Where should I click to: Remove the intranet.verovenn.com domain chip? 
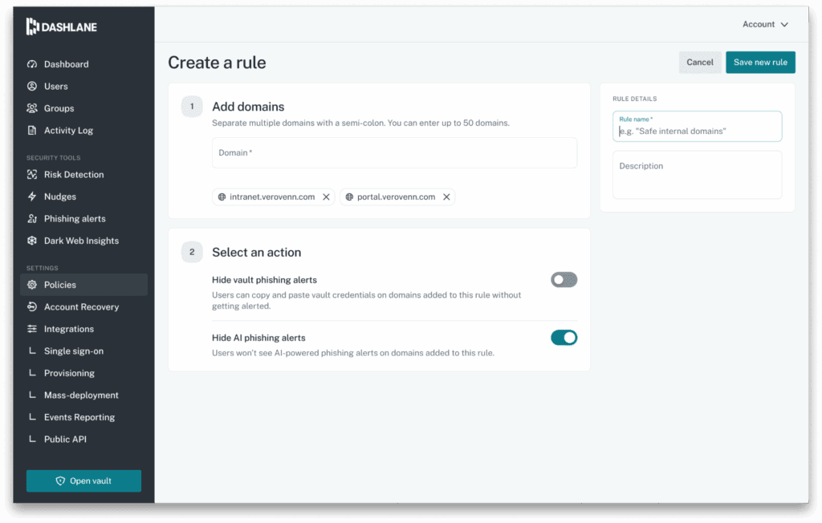click(x=326, y=197)
